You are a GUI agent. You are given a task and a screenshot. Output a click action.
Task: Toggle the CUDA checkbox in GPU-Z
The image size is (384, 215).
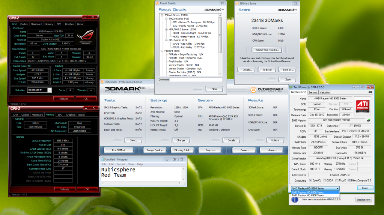pos(324,180)
